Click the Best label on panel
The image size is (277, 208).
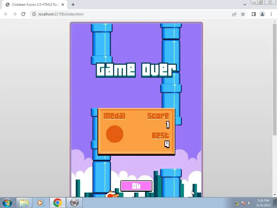[160, 135]
